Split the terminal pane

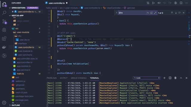pyautogui.click(x=170, y=78)
